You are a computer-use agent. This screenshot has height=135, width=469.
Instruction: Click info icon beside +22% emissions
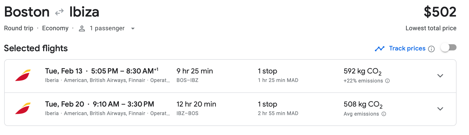click(387, 81)
